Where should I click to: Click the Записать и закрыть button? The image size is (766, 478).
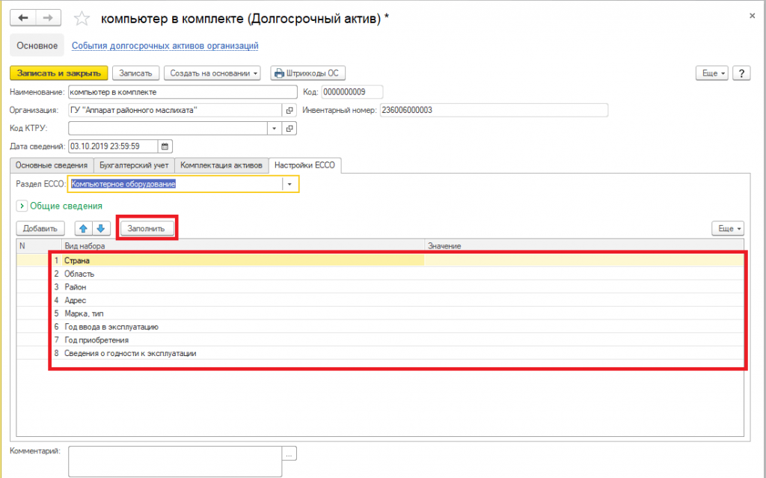tap(59, 73)
